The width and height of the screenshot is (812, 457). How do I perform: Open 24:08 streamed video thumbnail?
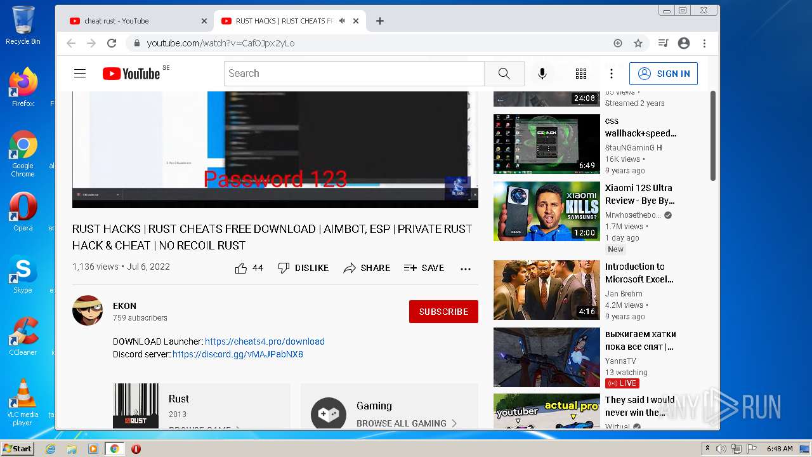(547, 98)
